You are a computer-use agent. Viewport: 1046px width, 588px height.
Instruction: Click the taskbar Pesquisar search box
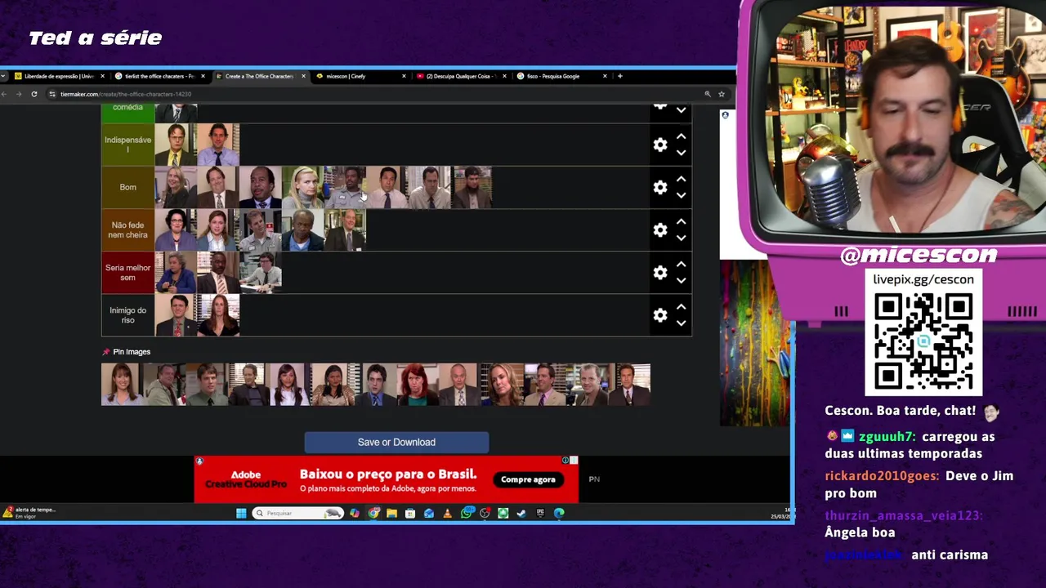(x=297, y=513)
